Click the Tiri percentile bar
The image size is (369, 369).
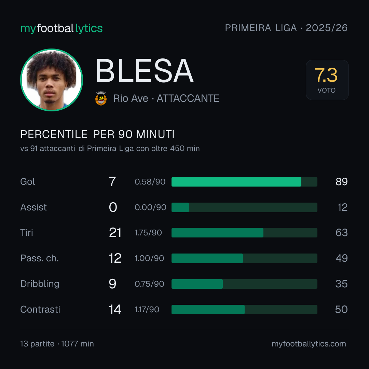pos(244,233)
